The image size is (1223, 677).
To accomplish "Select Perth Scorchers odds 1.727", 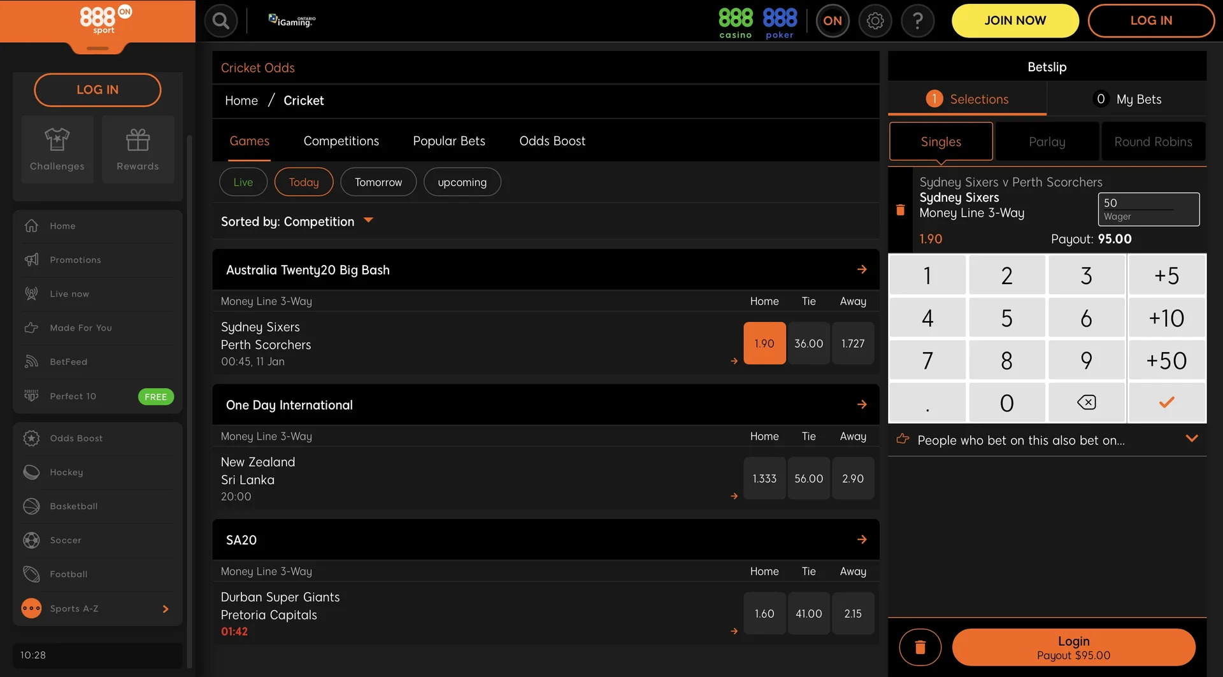I will click(853, 343).
